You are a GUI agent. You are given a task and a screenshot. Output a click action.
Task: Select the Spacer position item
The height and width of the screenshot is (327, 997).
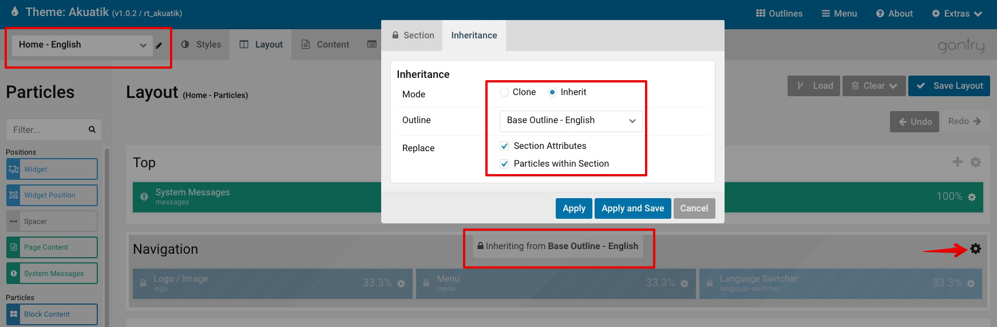click(x=52, y=222)
